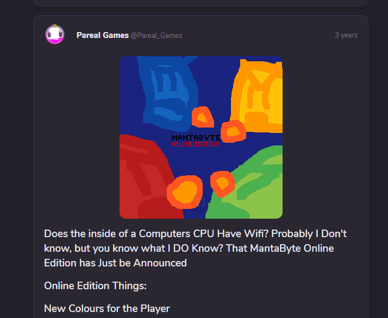Click the fireball under the blue manta

click(x=203, y=117)
